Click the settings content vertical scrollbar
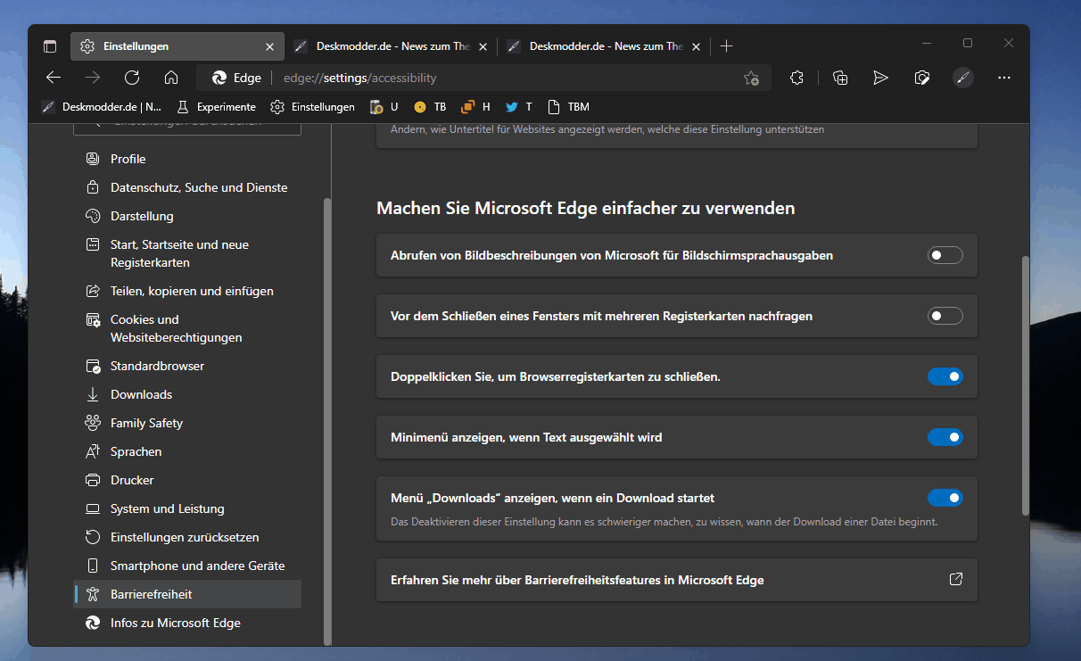 pos(1025,385)
